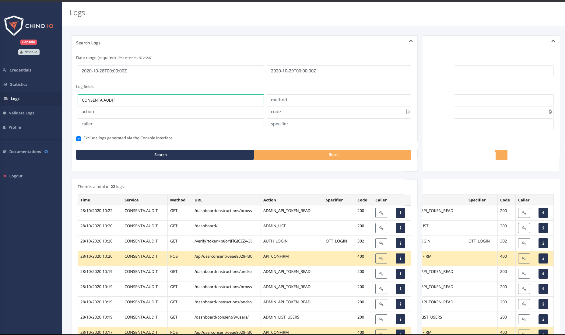The height and width of the screenshot is (335, 565).
Task: Click the total of 22 logs text
Action: 101,187
